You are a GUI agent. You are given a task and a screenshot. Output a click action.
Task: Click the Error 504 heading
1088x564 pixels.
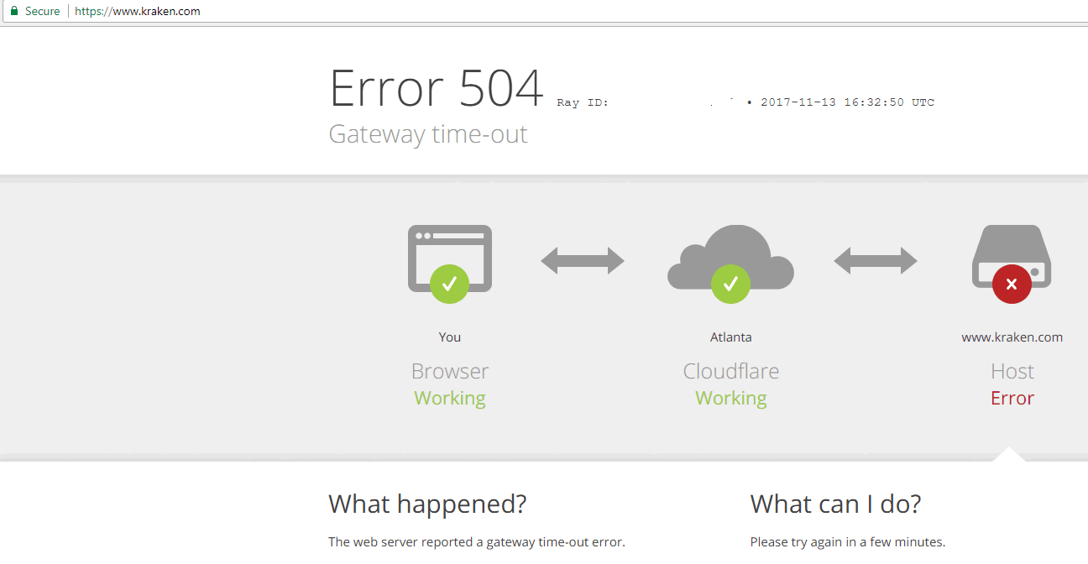(437, 88)
